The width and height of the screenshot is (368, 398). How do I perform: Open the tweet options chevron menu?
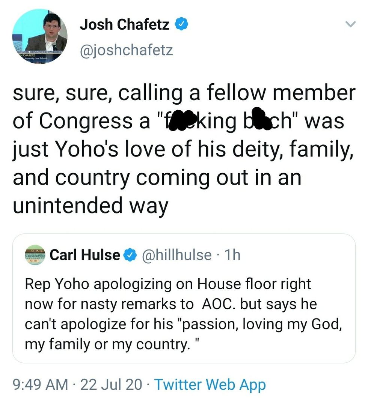click(350, 25)
